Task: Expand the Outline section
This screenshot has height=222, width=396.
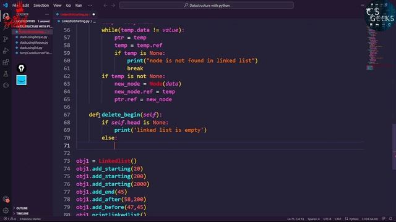Action: pos(22,208)
